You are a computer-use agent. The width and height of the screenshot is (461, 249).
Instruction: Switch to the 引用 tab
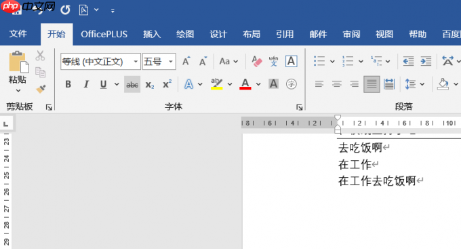click(285, 34)
